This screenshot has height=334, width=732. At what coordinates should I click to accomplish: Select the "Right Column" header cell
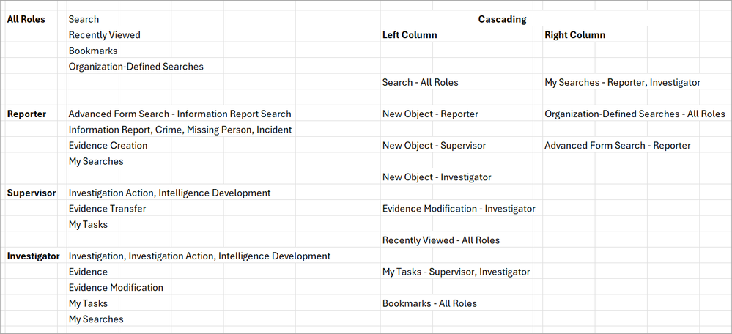click(574, 35)
